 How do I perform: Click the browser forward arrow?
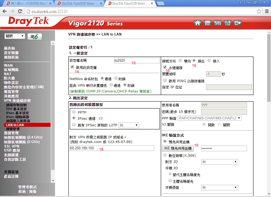(x=12, y=11)
